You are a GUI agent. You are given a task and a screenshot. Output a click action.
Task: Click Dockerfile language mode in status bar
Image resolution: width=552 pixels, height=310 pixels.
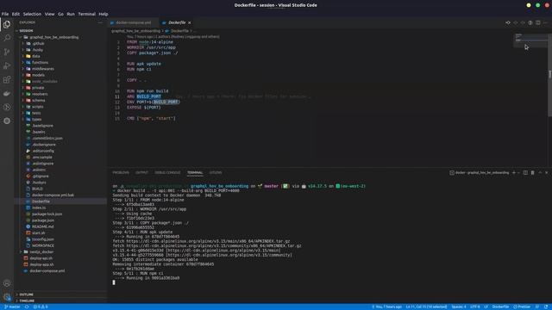(x=500, y=307)
